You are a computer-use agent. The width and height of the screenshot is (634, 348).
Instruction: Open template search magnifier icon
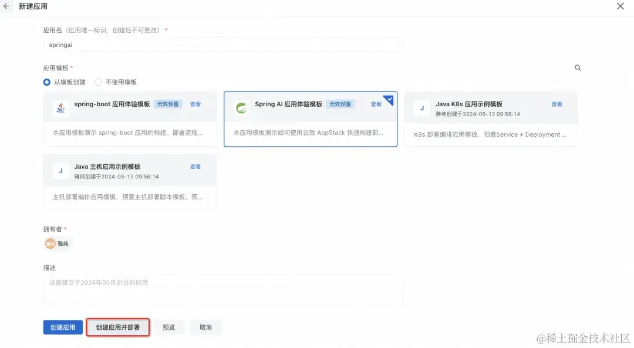pyautogui.click(x=578, y=68)
